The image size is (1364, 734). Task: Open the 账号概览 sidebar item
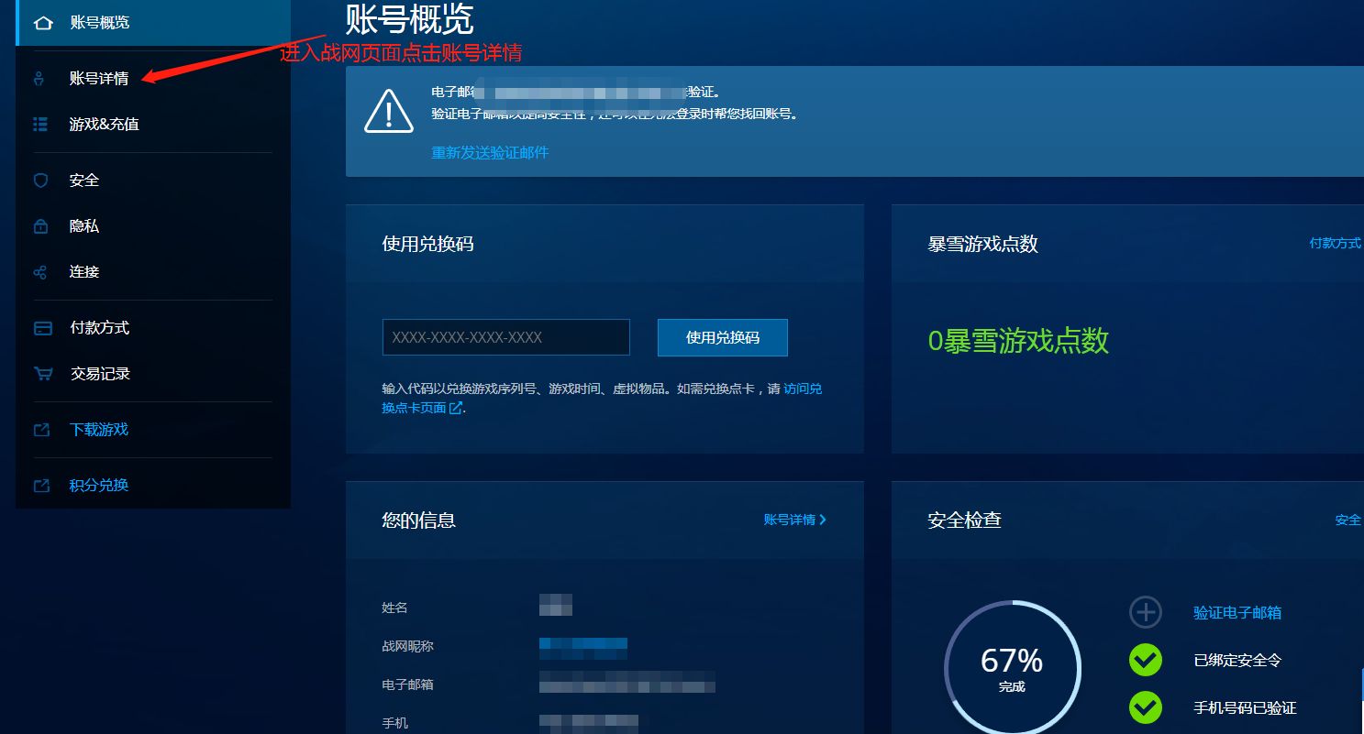153,23
